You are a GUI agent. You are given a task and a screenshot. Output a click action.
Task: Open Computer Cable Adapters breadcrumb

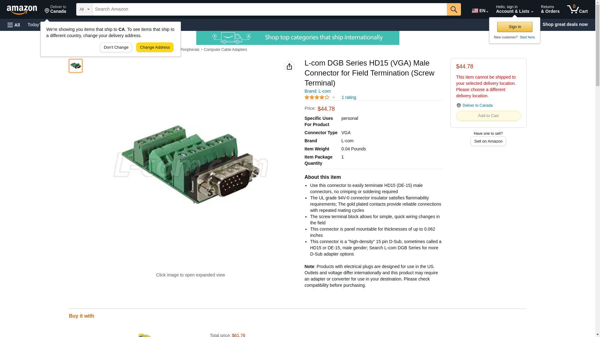coord(225,50)
